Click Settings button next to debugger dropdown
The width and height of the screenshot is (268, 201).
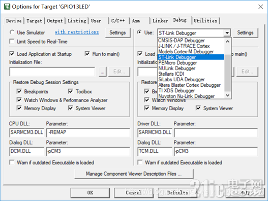coord(245,32)
